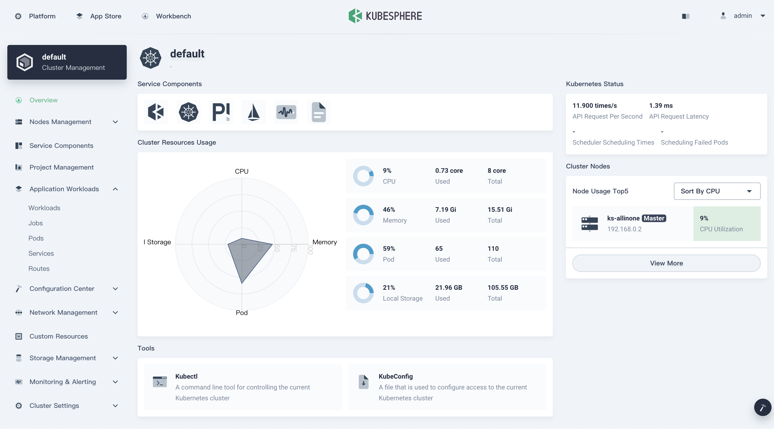
Task: Click the App Store layers icon
Action: pyautogui.click(x=79, y=16)
